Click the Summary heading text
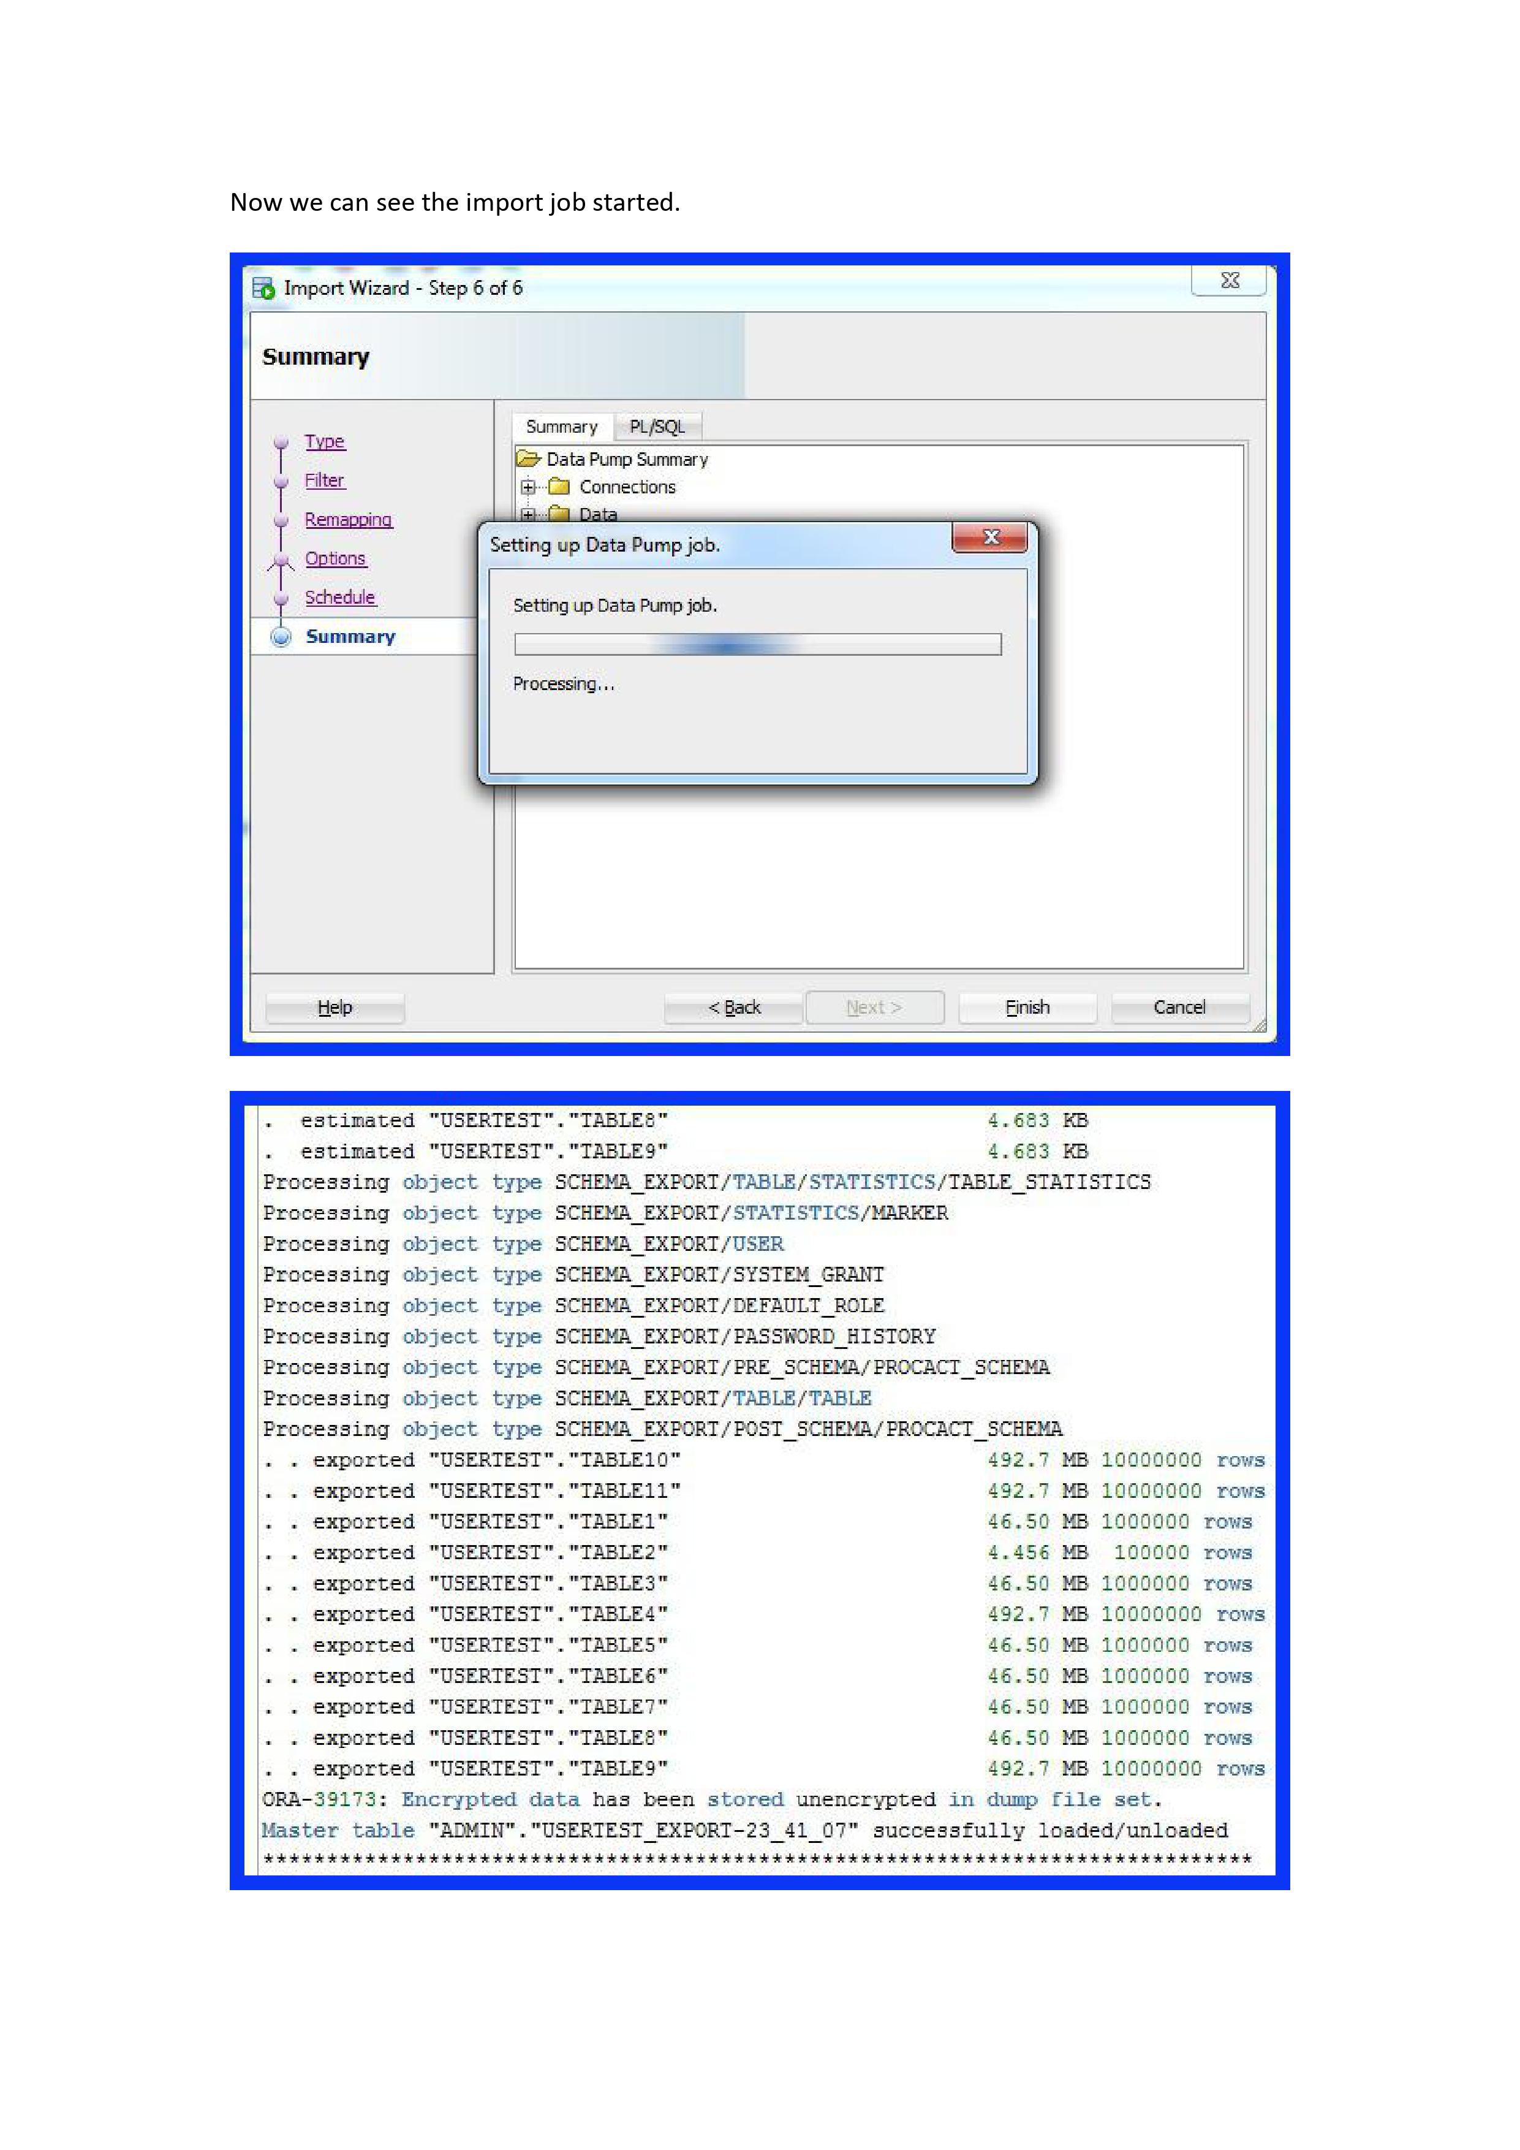The height and width of the screenshot is (2150, 1520). click(316, 357)
